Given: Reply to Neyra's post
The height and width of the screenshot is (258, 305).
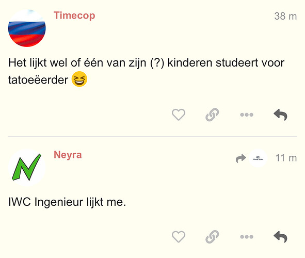Looking at the screenshot, I should click(x=281, y=237).
